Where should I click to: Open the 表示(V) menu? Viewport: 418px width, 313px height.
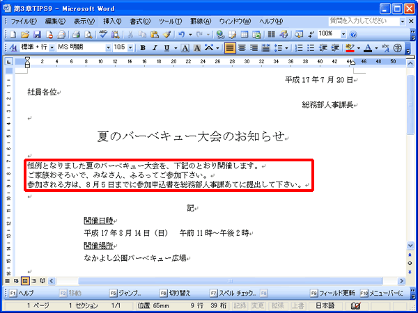pyautogui.click(x=84, y=22)
